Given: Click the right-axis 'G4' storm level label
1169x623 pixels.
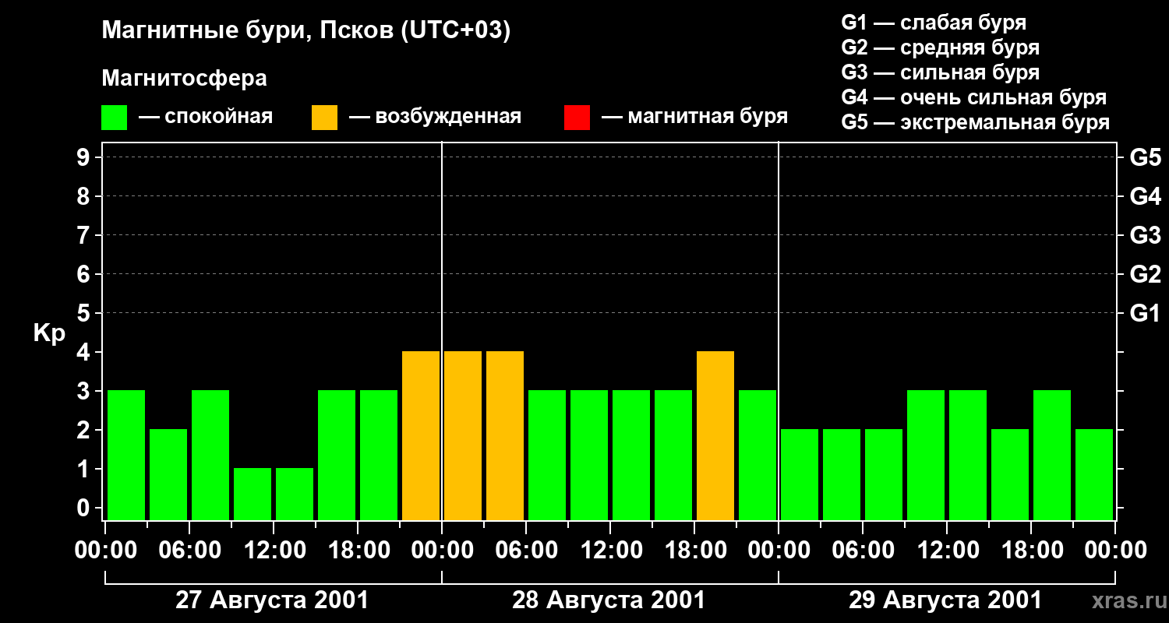Looking at the screenshot, I should click(1146, 197).
